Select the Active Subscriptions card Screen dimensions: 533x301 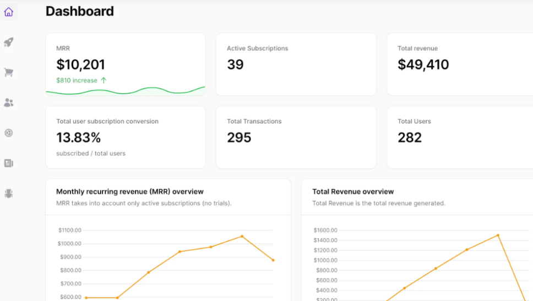(x=296, y=64)
